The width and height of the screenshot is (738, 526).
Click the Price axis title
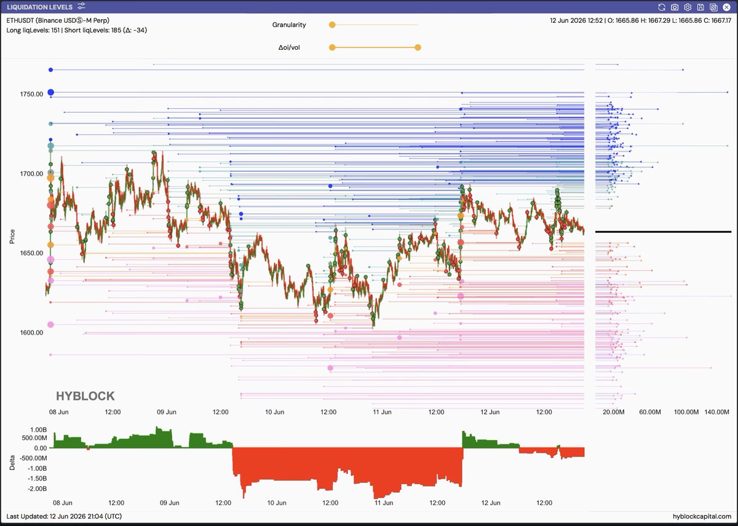point(12,237)
